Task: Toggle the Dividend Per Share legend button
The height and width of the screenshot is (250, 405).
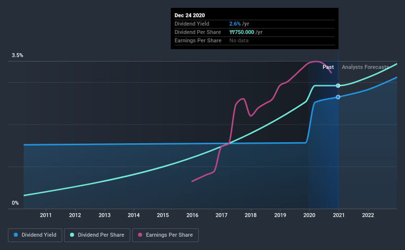Action: point(97,235)
